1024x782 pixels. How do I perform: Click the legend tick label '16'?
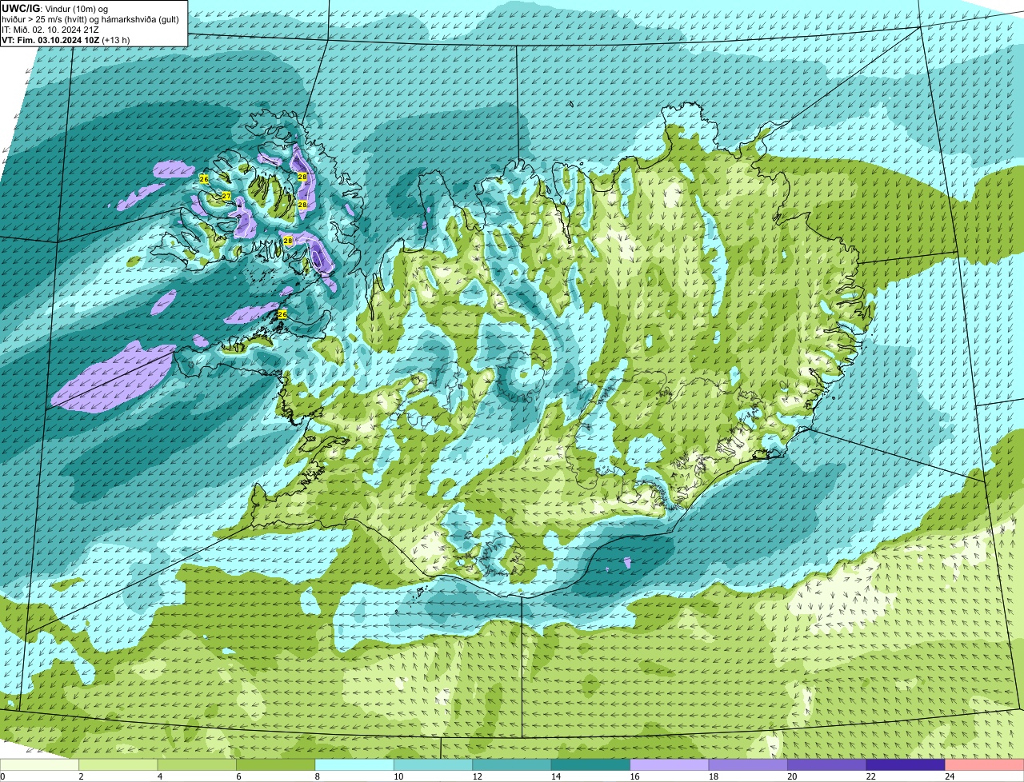[x=634, y=776]
